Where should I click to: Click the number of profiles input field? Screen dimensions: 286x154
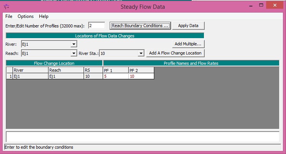(97, 26)
